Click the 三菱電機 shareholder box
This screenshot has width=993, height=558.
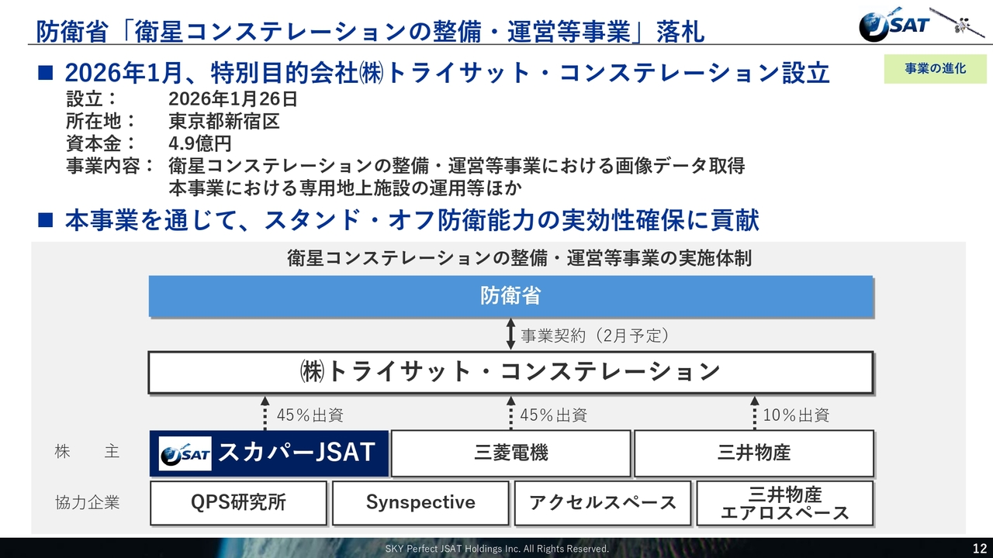(x=510, y=453)
